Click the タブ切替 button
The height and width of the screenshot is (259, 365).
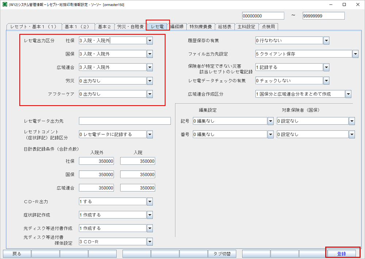(222, 254)
